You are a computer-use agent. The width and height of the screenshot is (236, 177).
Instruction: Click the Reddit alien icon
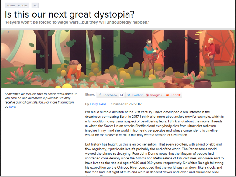tap(168, 95)
